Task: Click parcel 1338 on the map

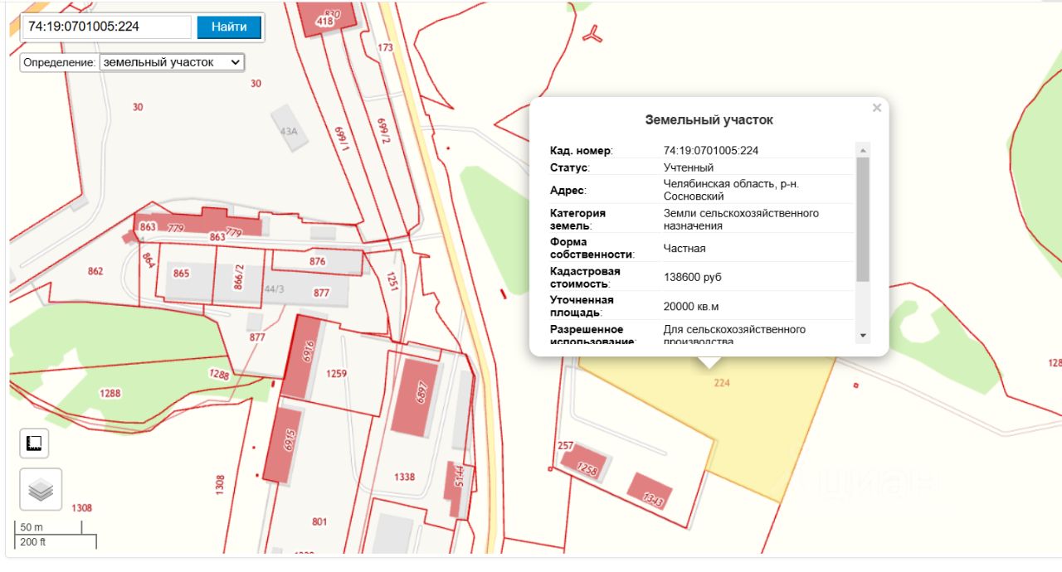Action: (405, 477)
